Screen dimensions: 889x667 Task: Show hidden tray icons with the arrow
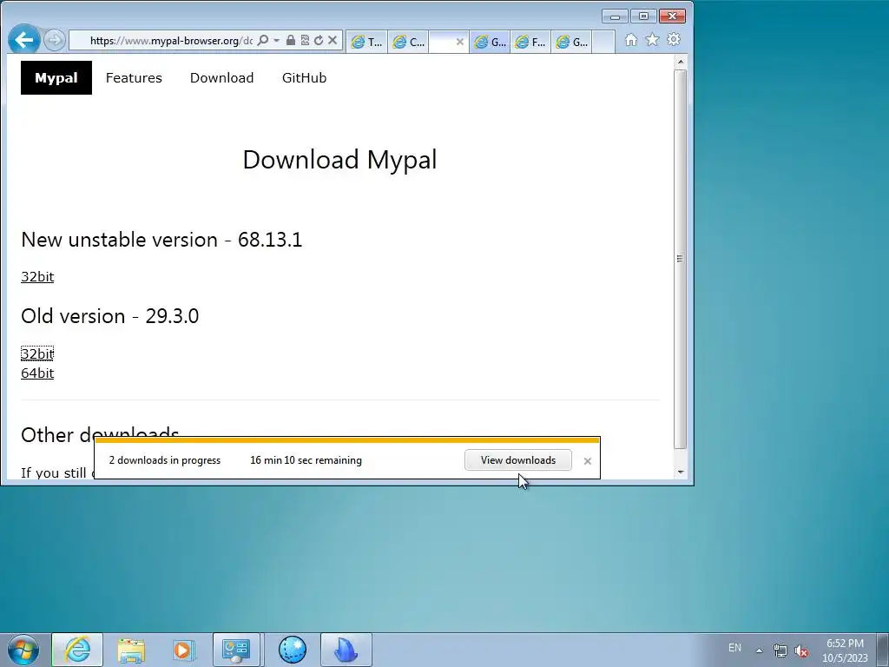pyautogui.click(x=759, y=650)
